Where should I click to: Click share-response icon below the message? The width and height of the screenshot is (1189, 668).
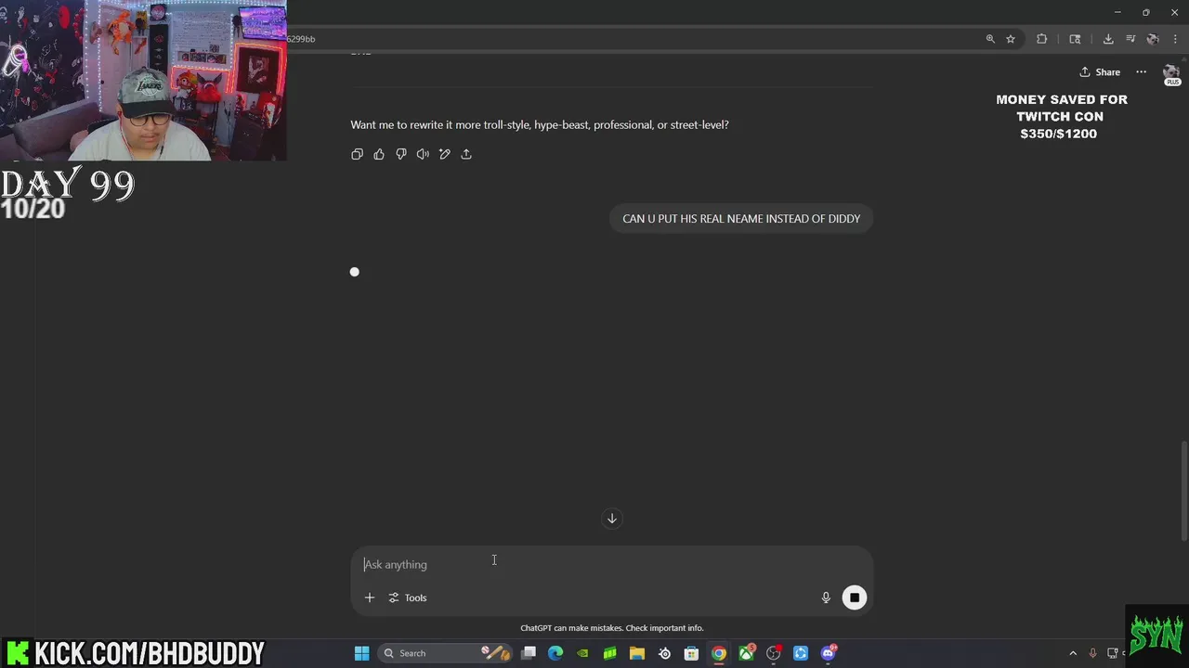click(466, 154)
